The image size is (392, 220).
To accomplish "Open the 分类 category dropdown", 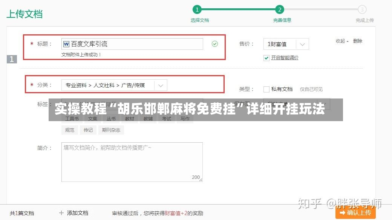I will point(114,85).
